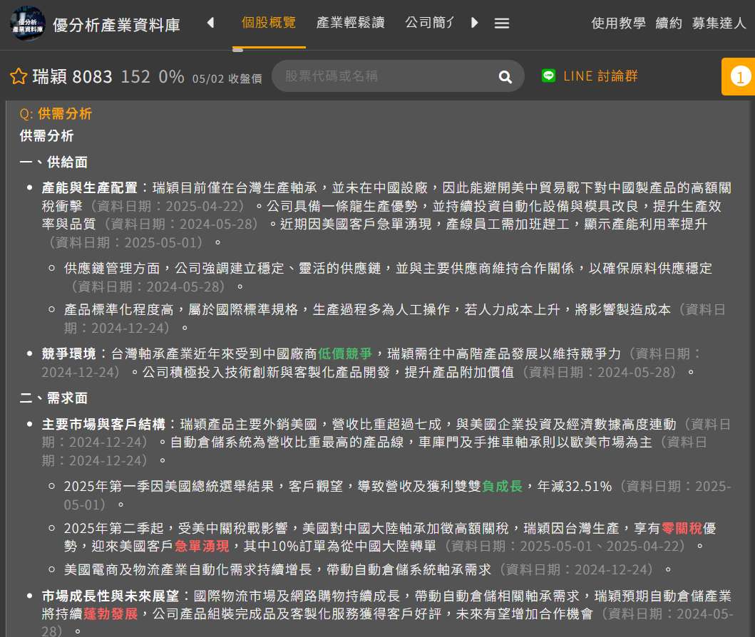
Task: Click the 產能與生產配置 bullet title
Action: coord(90,187)
